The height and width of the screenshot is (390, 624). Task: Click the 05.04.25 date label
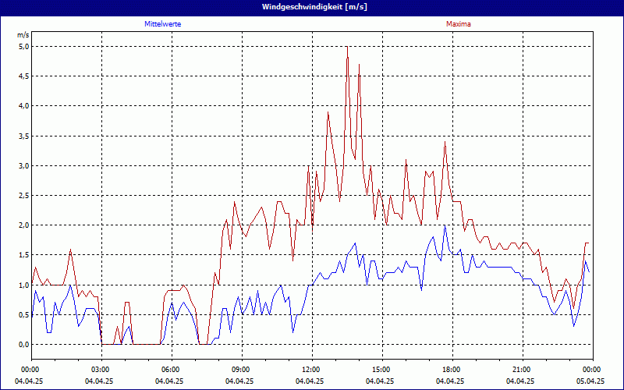(591, 381)
